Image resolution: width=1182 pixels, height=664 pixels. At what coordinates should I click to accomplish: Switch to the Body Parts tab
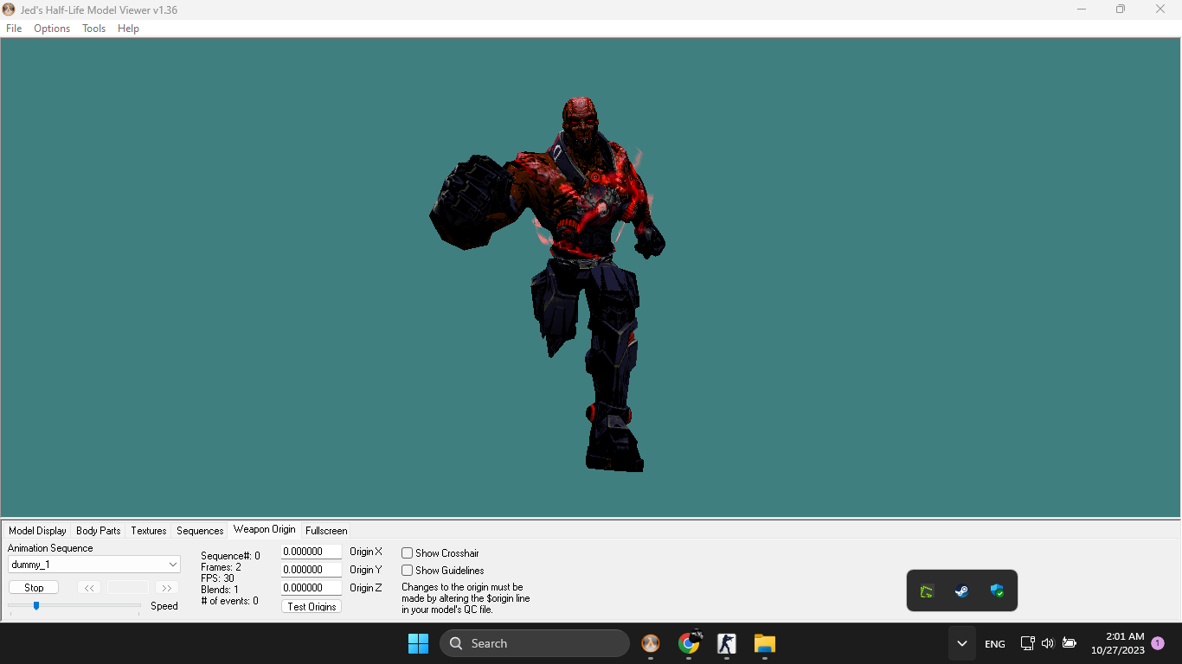click(x=99, y=531)
